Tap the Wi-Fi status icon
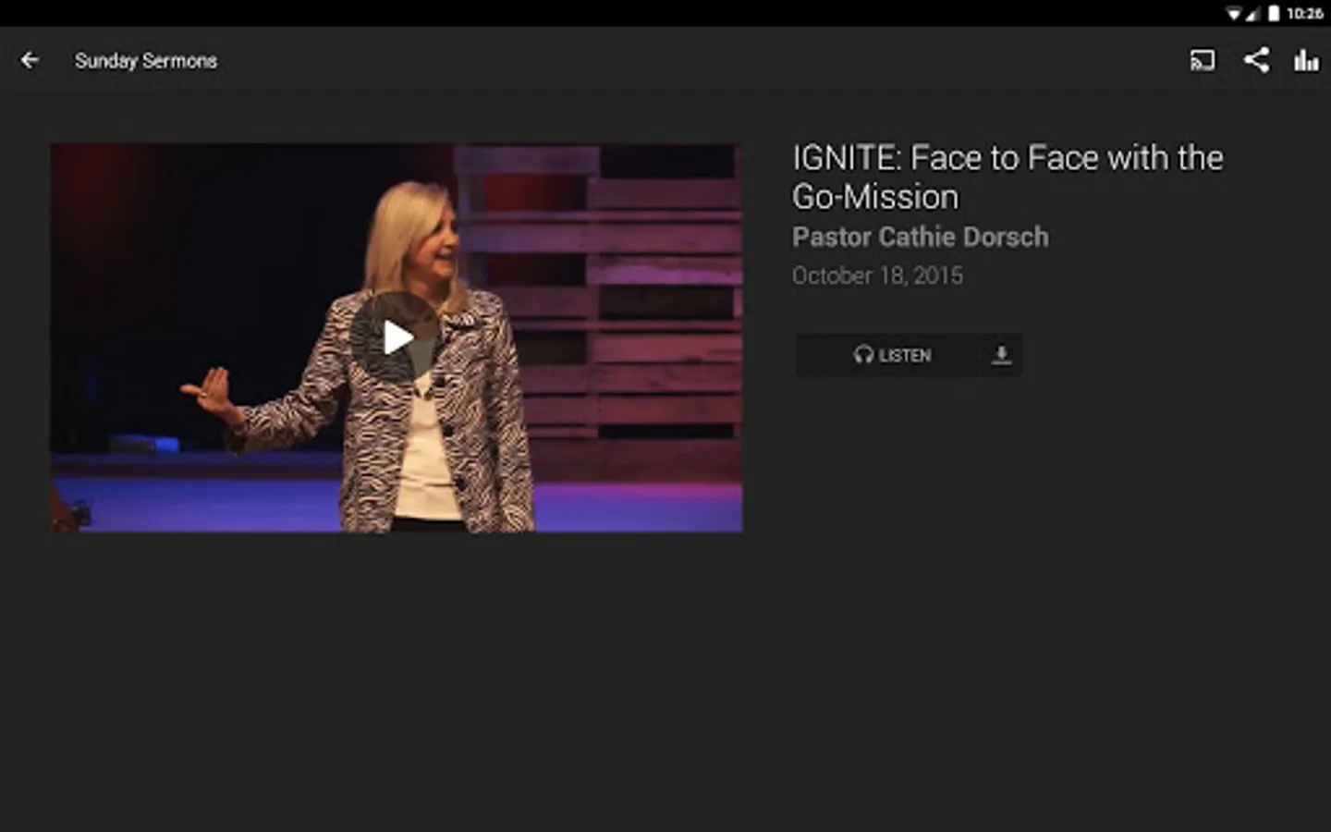The height and width of the screenshot is (832, 1331). [x=1234, y=13]
